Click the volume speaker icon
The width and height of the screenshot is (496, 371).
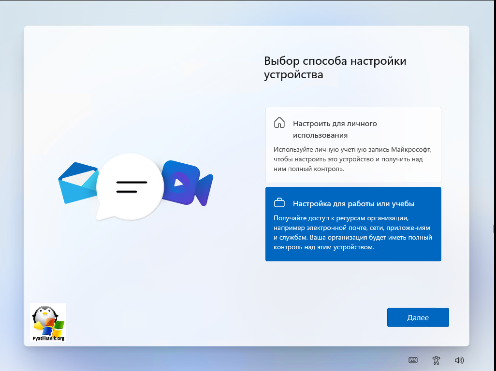tap(459, 360)
